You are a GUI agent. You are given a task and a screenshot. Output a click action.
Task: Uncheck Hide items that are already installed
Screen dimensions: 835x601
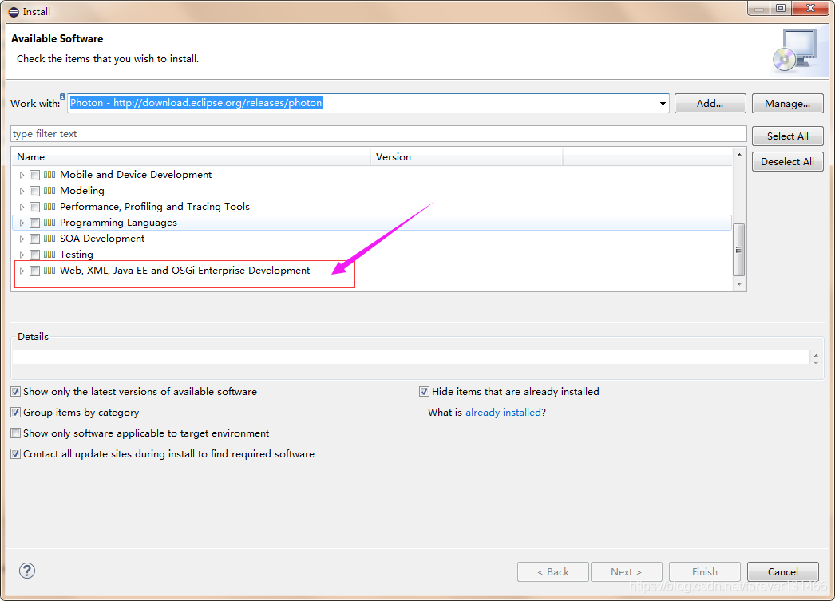pos(425,392)
